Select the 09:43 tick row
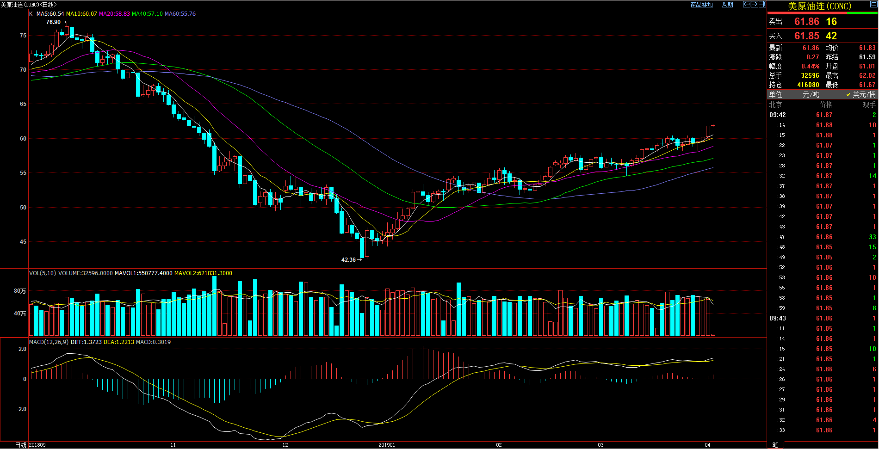 coord(823,319)
